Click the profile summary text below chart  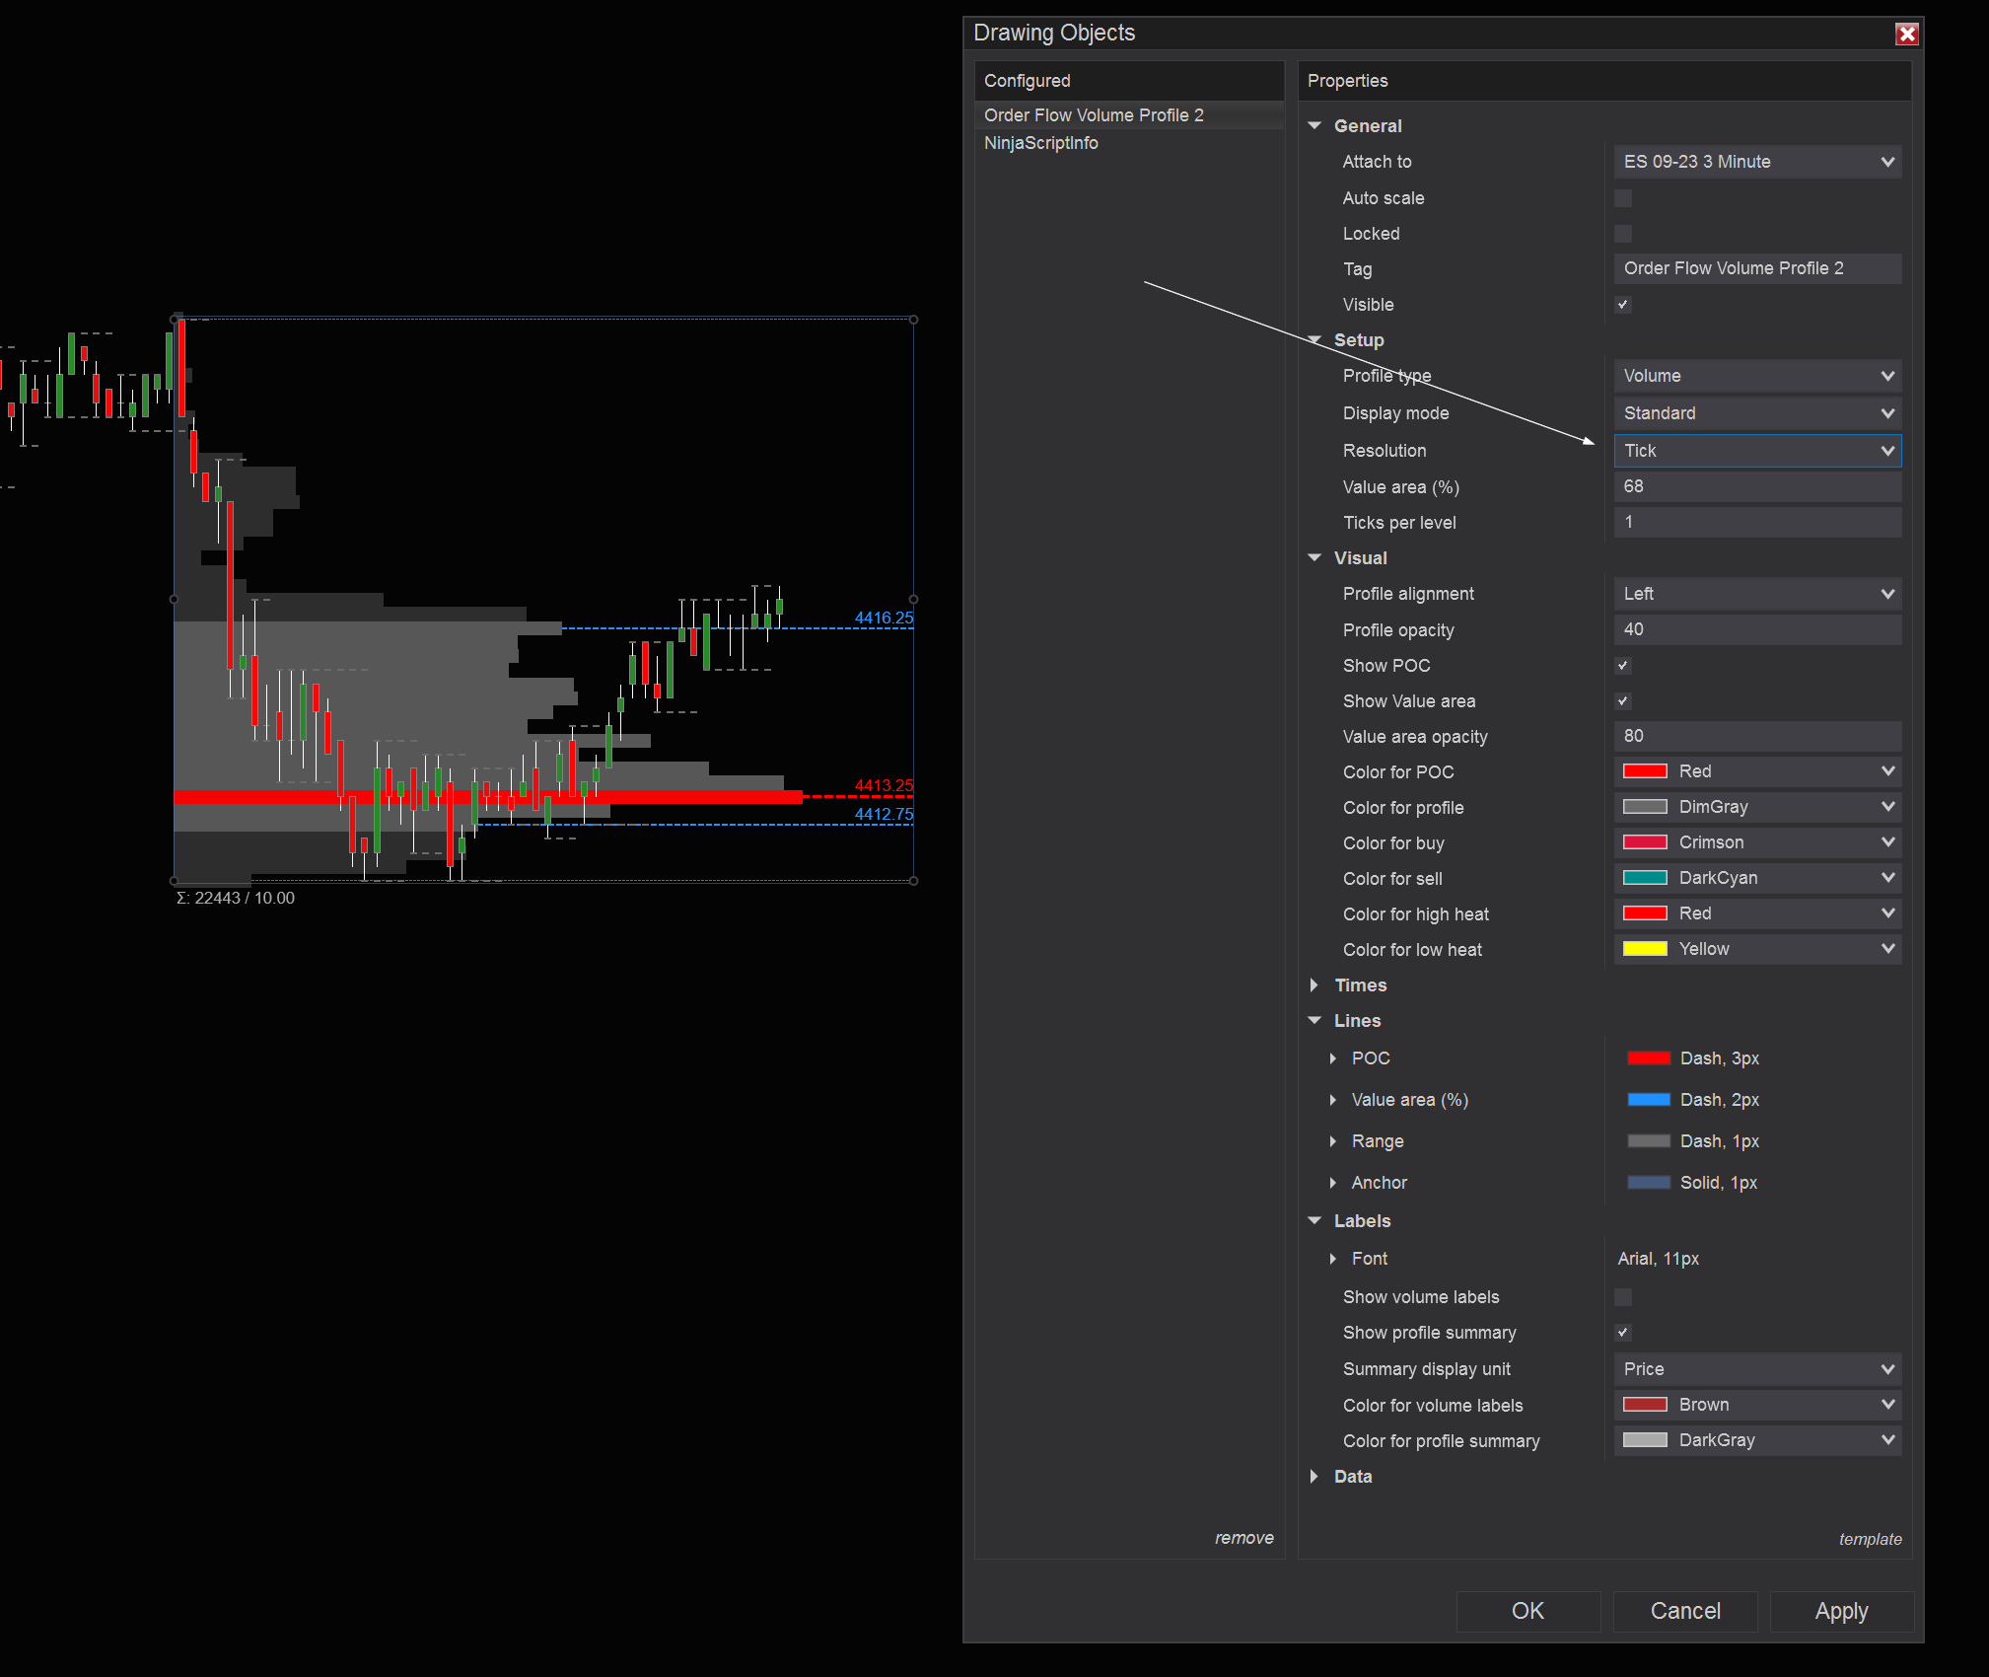[235, 898]
